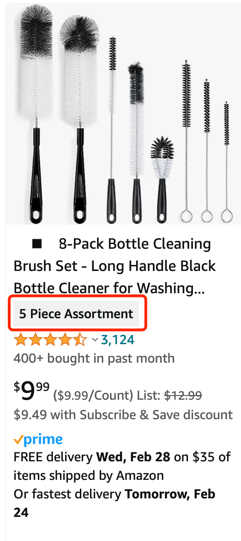The height and width of the screenshot is (541, 241).
Task: Expand the rating breakdown chevron beside the stars
Action: pyautogui.click(x=95, y=340)
